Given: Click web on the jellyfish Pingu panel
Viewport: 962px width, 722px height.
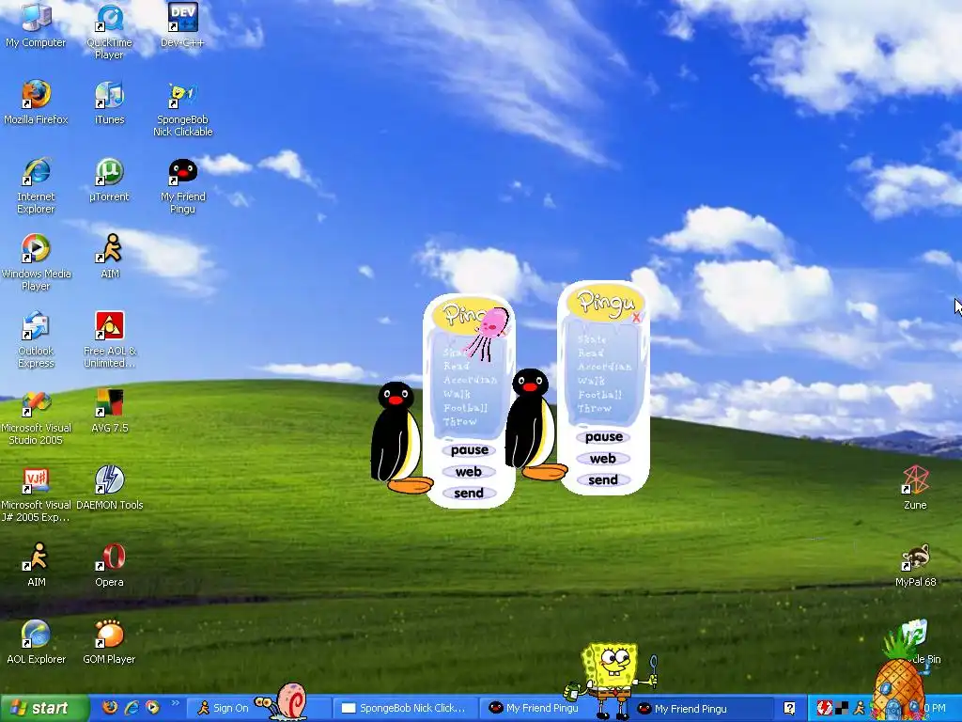Looking at the screenshot, I should pyautogui.click(x=468, y=472).
